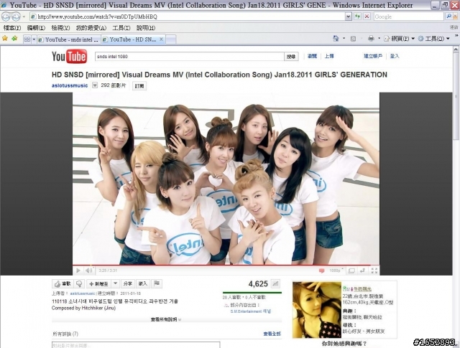This screenshot has width=460, height=348.
Task: Open the Page (網頁) command bar menu
Action: tap(400, 38)
